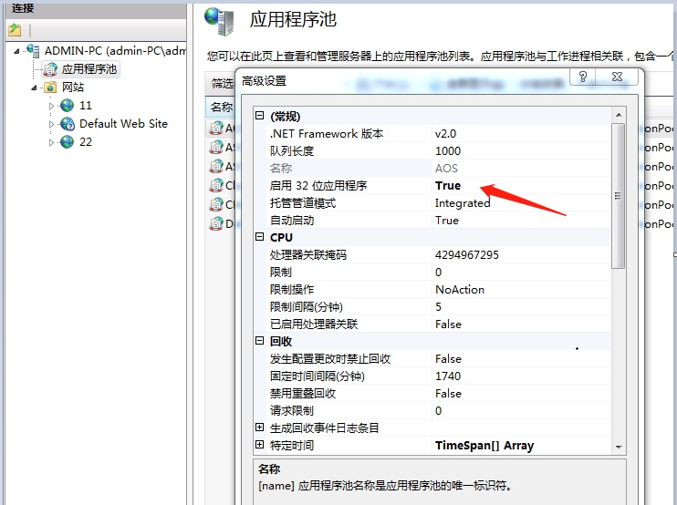Close the 高级设置 dialog
The height and width of the screenshot is (505, 677).
click(618, 77)
